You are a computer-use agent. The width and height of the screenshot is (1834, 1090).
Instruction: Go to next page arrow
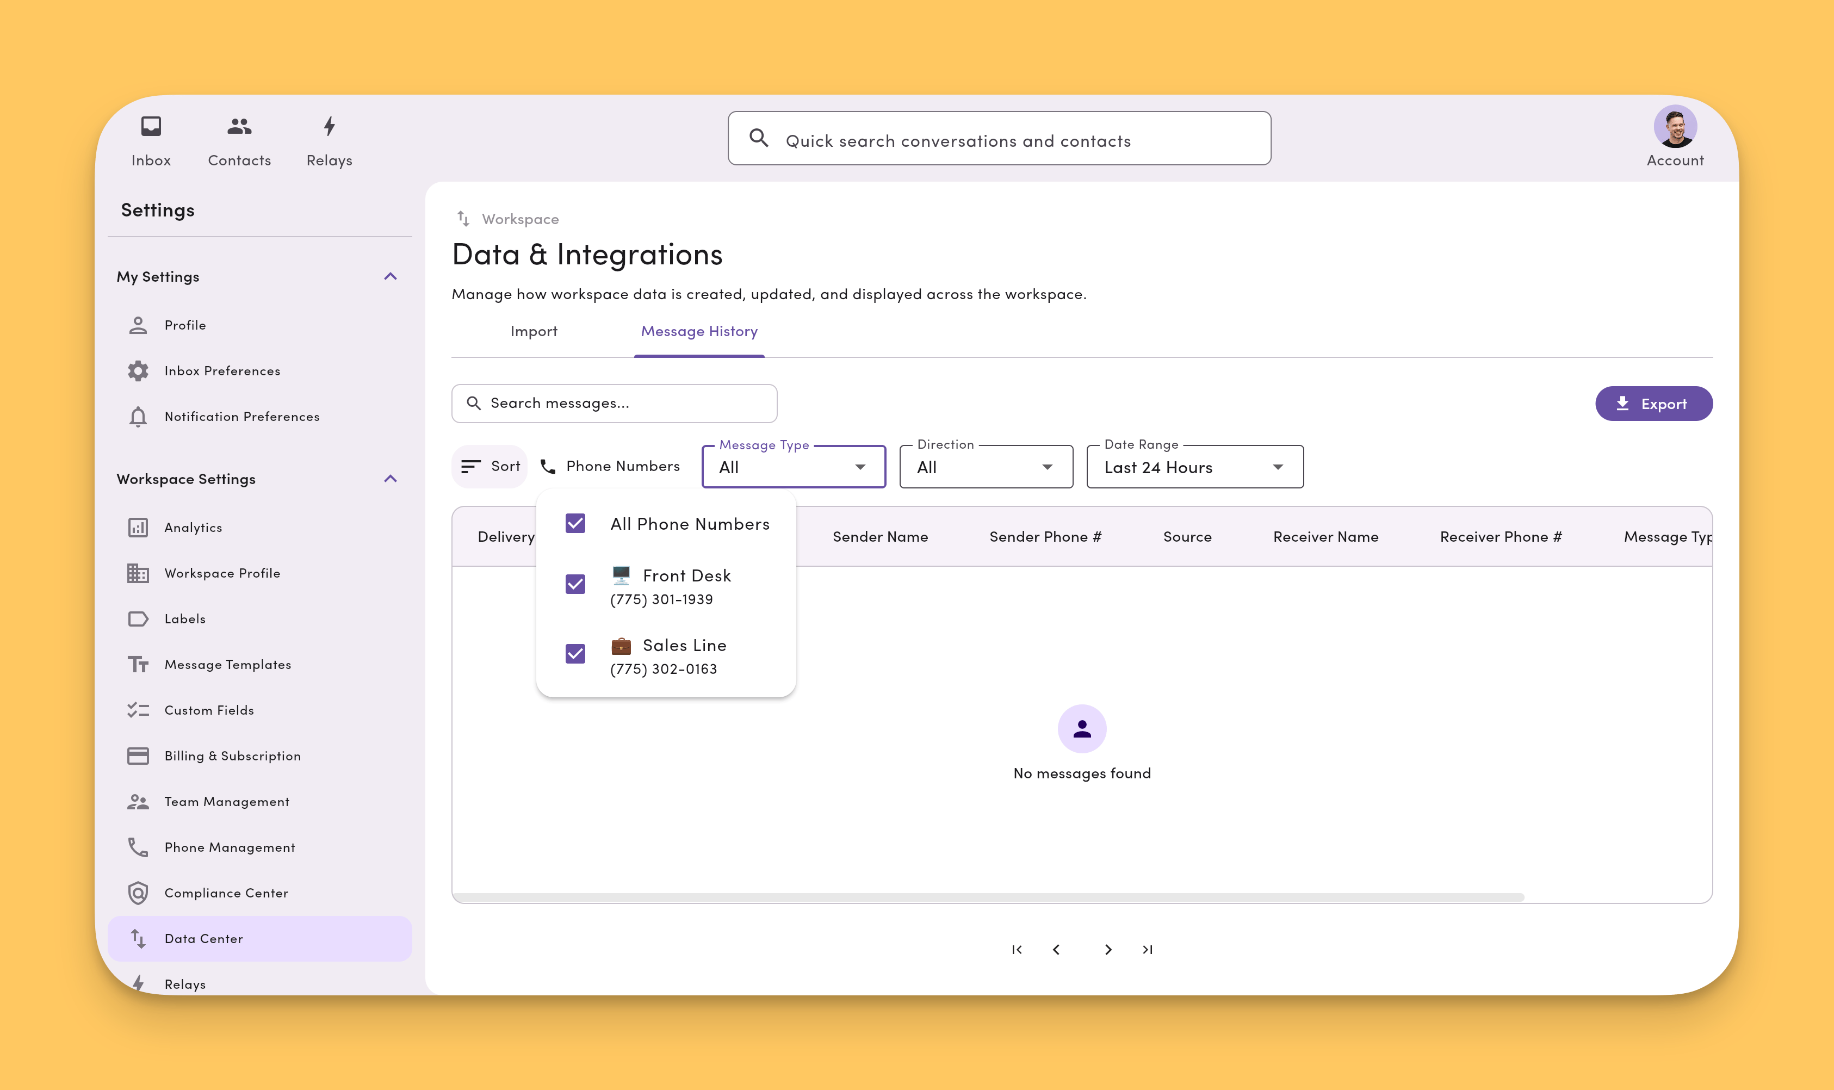[1108, 950]
